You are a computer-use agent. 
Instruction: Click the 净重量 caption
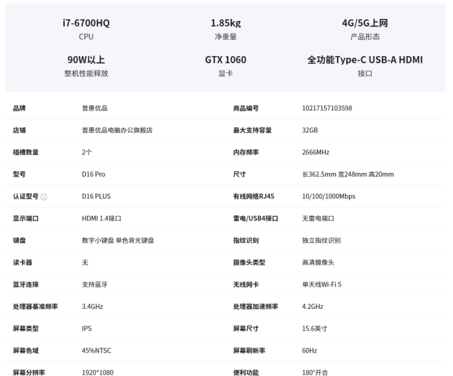(x=226, y=37)
